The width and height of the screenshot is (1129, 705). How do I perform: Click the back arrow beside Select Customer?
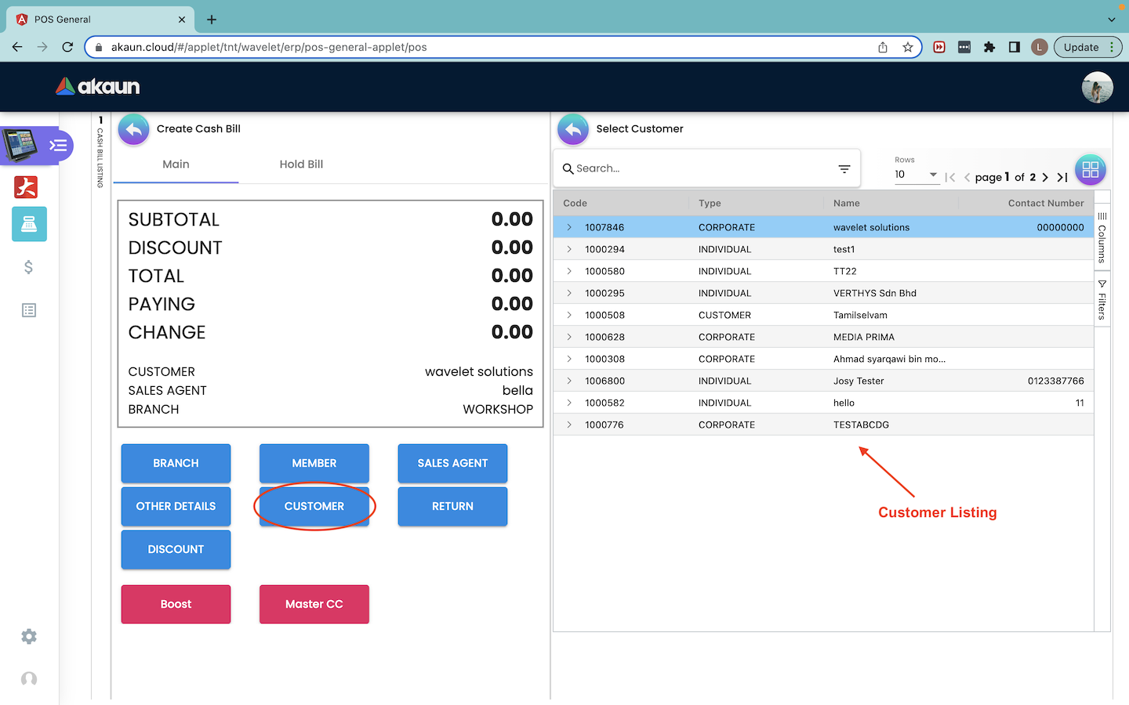click(x=573, y=130)
